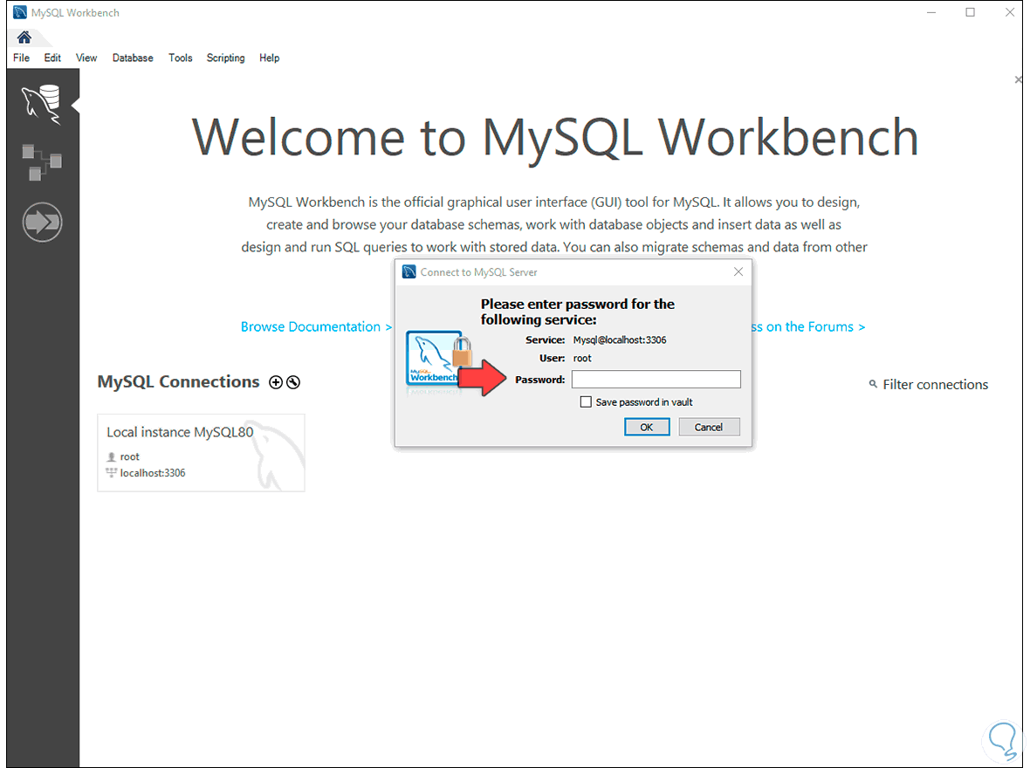Close the welcome page panel

[1018, 79]
